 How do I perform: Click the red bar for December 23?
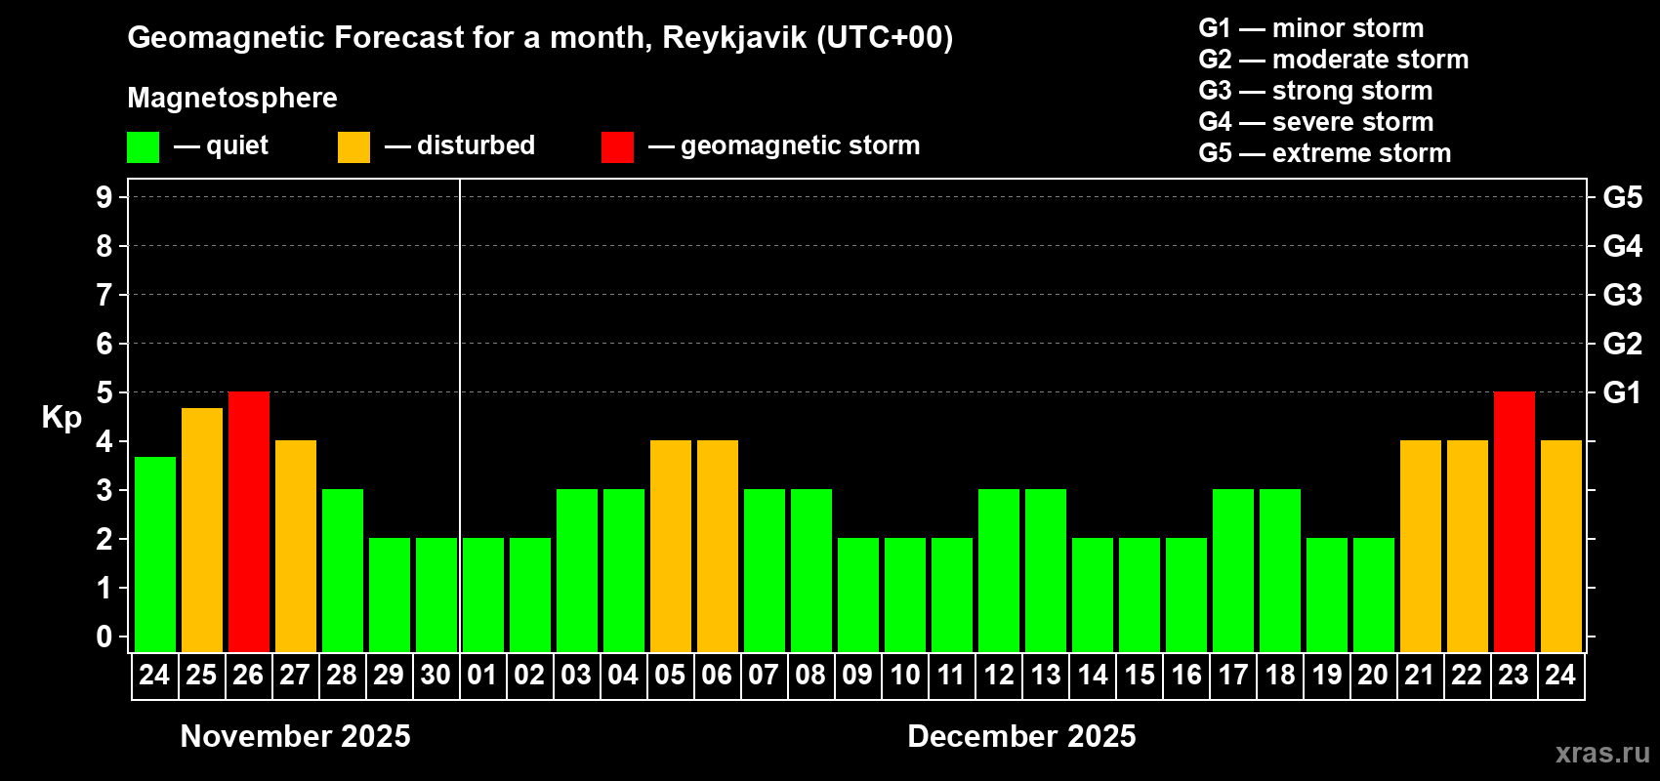tap(1515, 521)
